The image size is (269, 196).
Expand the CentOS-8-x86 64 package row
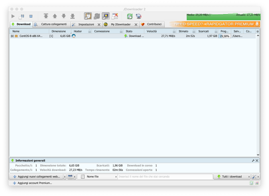coord(12,36)
